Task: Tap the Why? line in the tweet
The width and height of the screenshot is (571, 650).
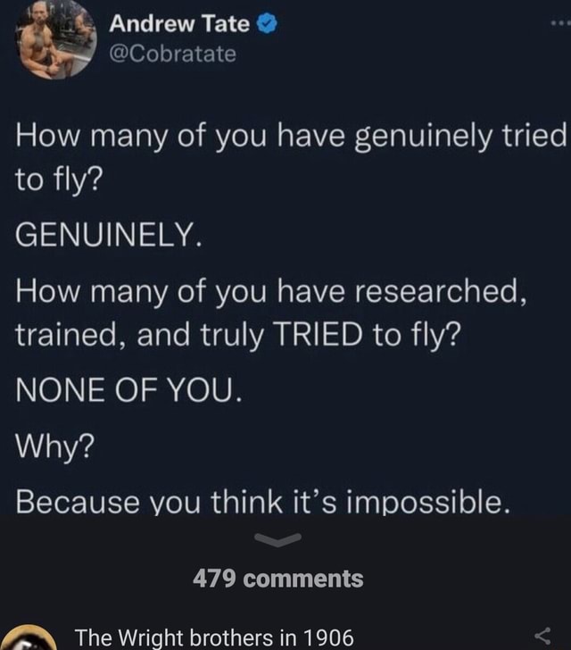Action: point(55,446)
